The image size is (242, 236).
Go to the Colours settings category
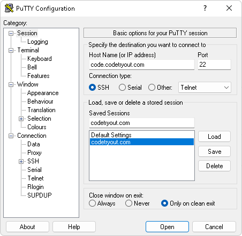coord(37,127)
